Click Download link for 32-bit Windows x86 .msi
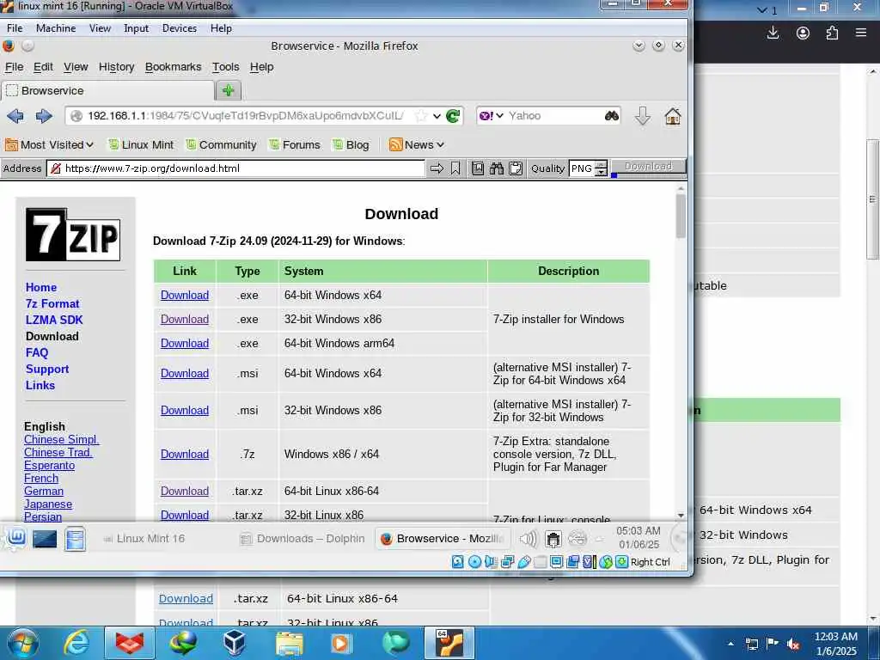880x660 pixels. tap(185, 410)
